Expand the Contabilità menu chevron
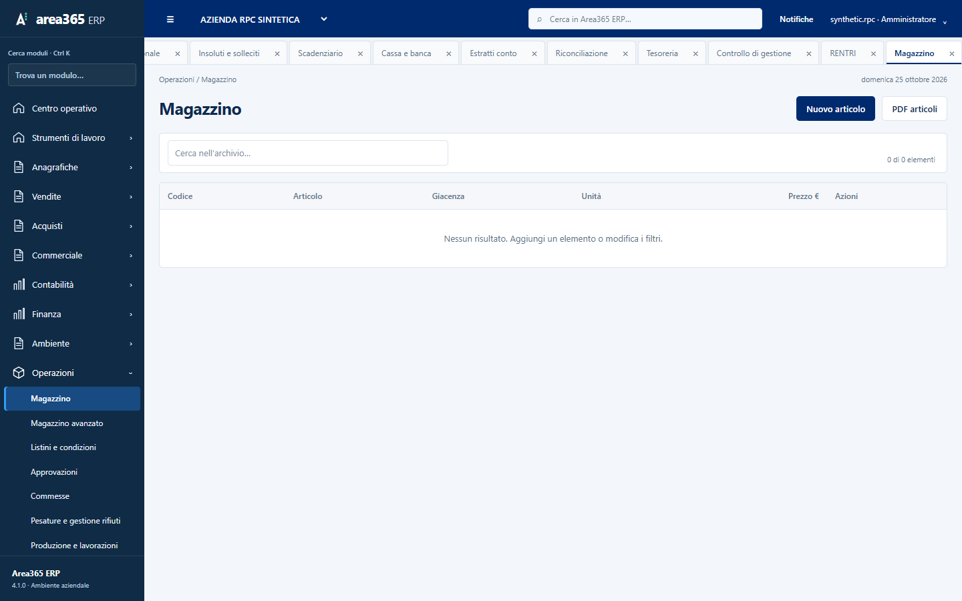This screenshot has height=601, width=962. (x=131, y=285)
